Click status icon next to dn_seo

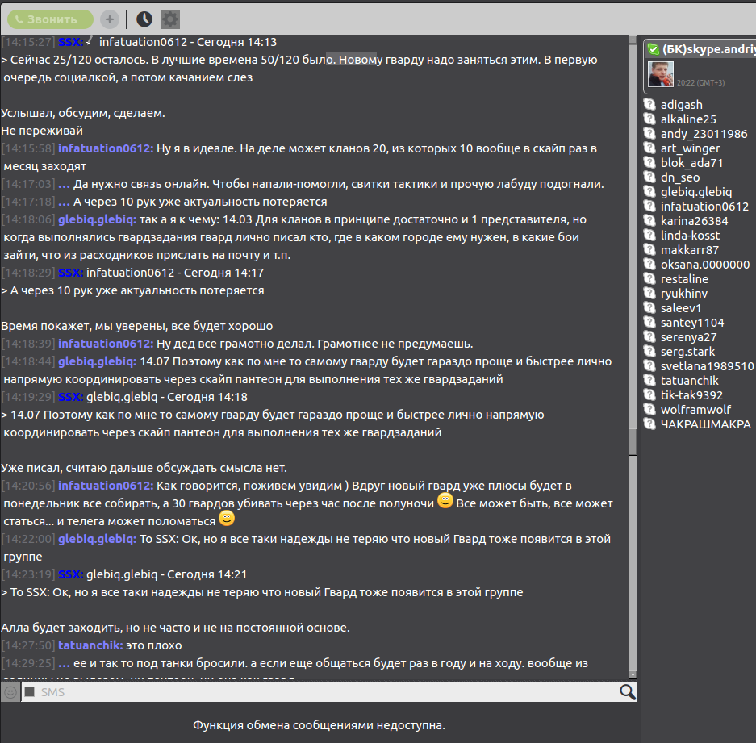click(x=650, y=177)
